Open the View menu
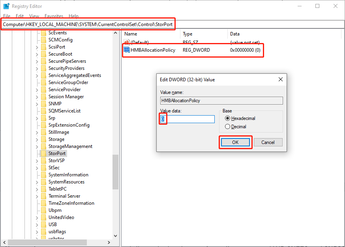This screenshot has width=345, height=247. pos(34,16)
